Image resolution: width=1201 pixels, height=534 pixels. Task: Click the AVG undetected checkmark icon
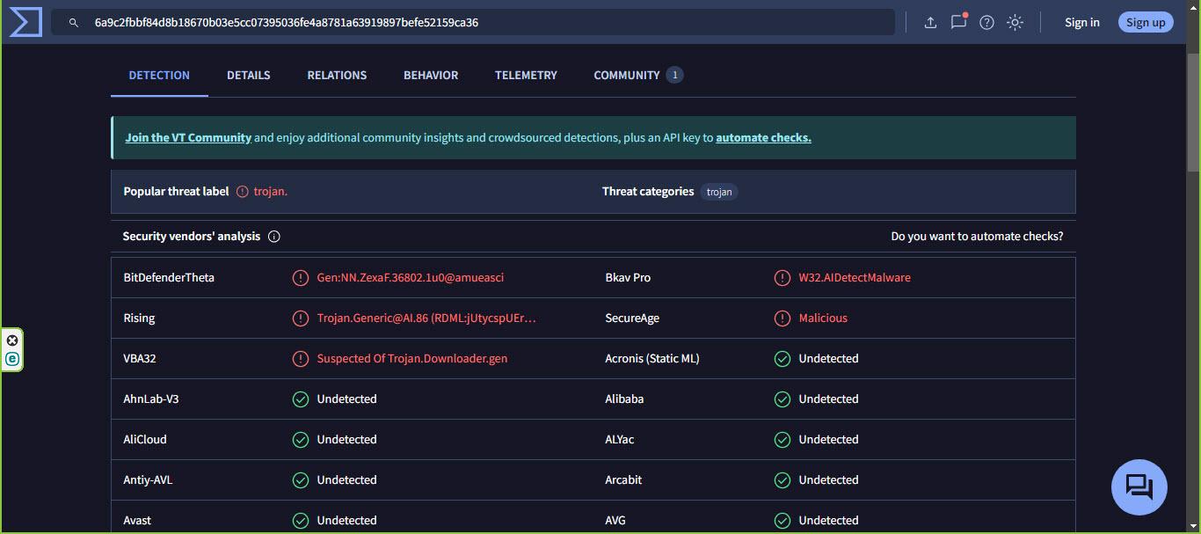[782, 521]
